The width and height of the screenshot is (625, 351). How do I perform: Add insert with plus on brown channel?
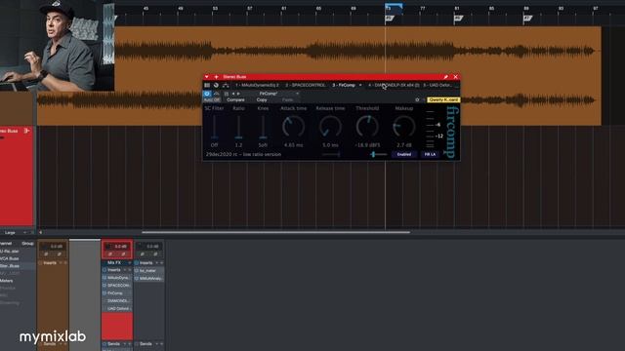tap(65, 263)
